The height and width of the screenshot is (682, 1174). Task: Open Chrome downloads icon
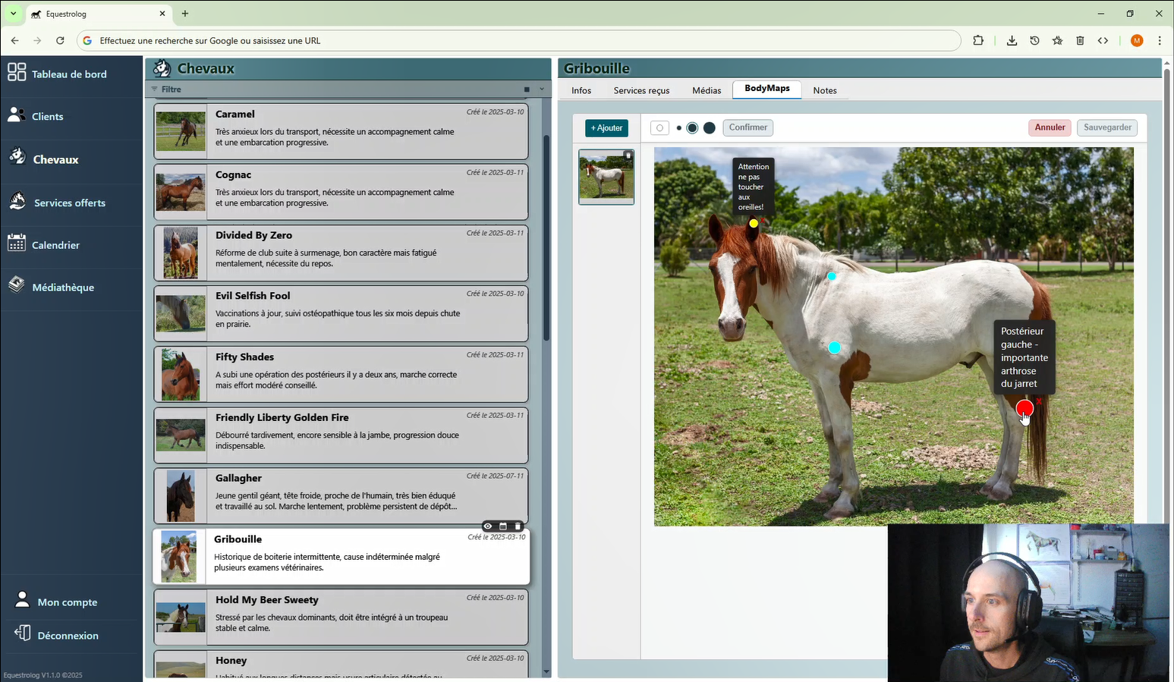pos(1012,41)
